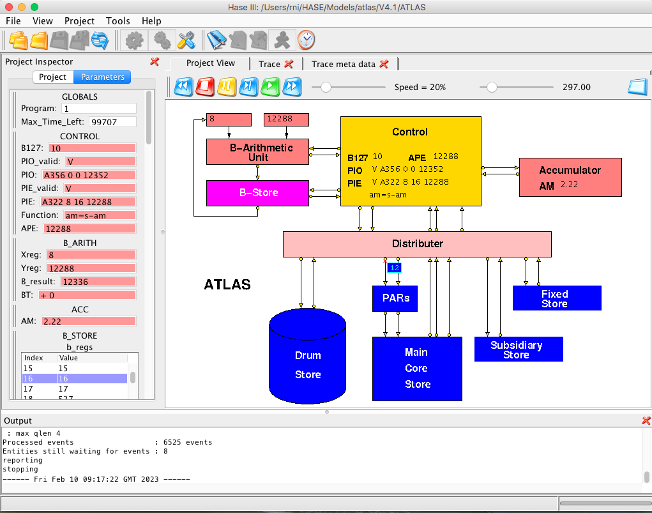652x513 pixels.
Task: Click the blue notebook with pen icon
Action: click(x=216, y=40)
